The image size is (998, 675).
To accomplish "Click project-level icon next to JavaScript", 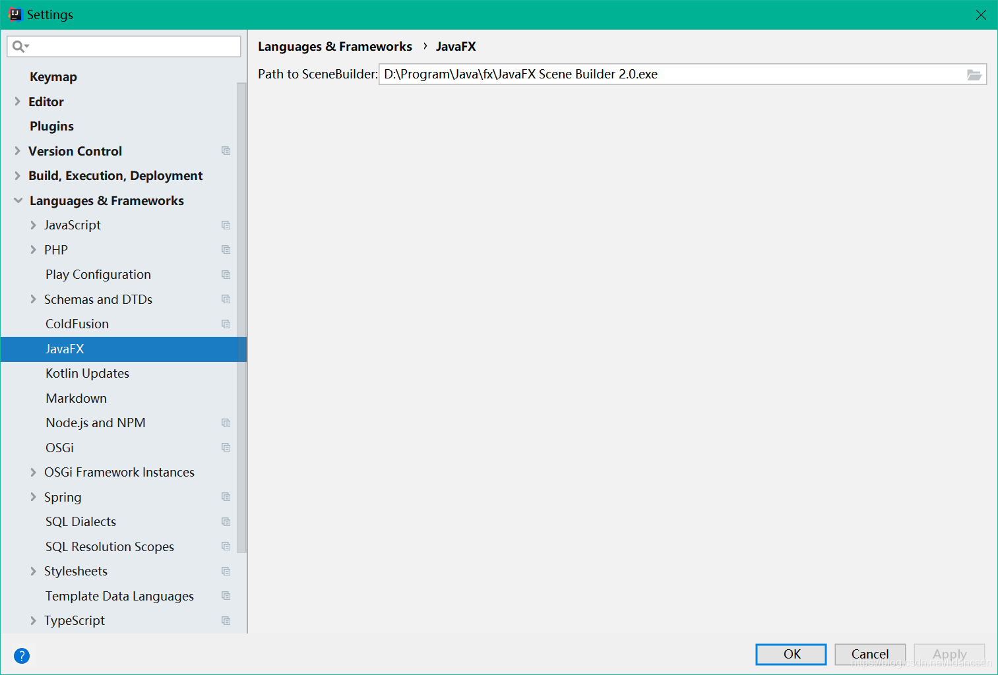I will pyautogui.click(x=226, y=225).
